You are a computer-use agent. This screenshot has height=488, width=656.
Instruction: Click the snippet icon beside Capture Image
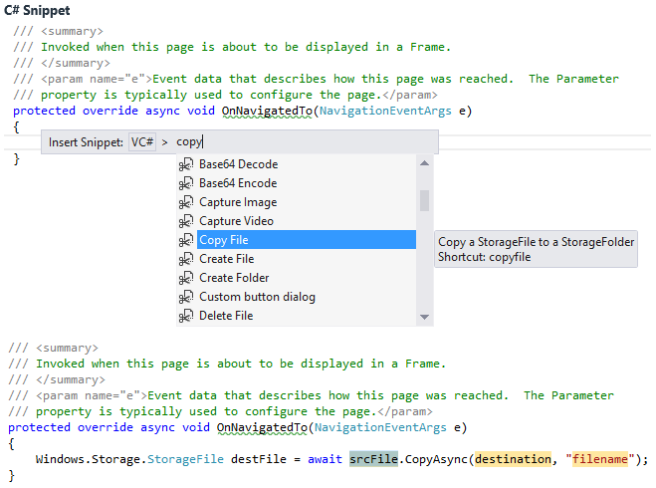tap(185, 202)
